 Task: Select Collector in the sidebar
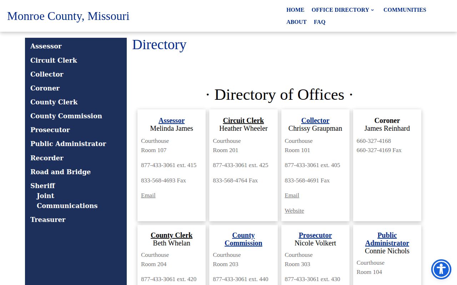click(47, 74)
